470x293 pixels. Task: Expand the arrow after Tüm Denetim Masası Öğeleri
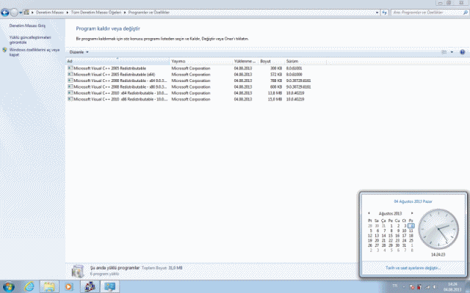(125, 12)
